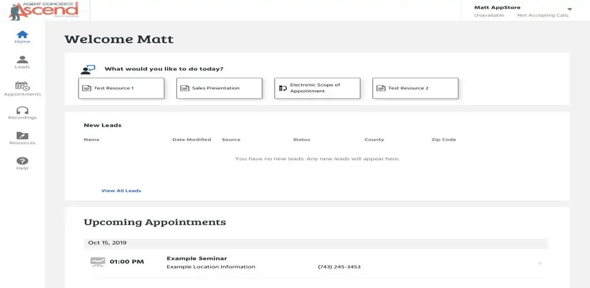Click the Help question mark icon
590x288 pixels.
pyautogui.click(x=22, y=161)
